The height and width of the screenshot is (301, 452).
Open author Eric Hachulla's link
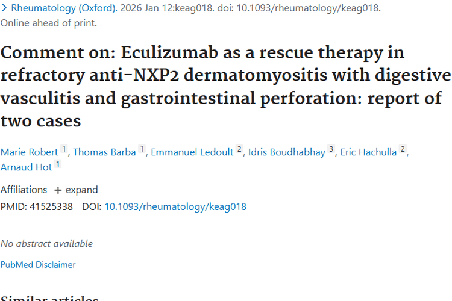pyautogui.click(x=368, y=152)
